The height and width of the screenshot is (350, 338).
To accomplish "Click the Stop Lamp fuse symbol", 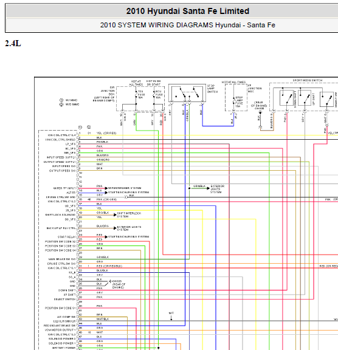I will (x=233, y=101).
